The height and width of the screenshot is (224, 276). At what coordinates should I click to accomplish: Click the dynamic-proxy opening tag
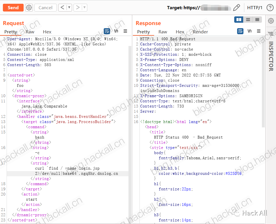(29, 96)
